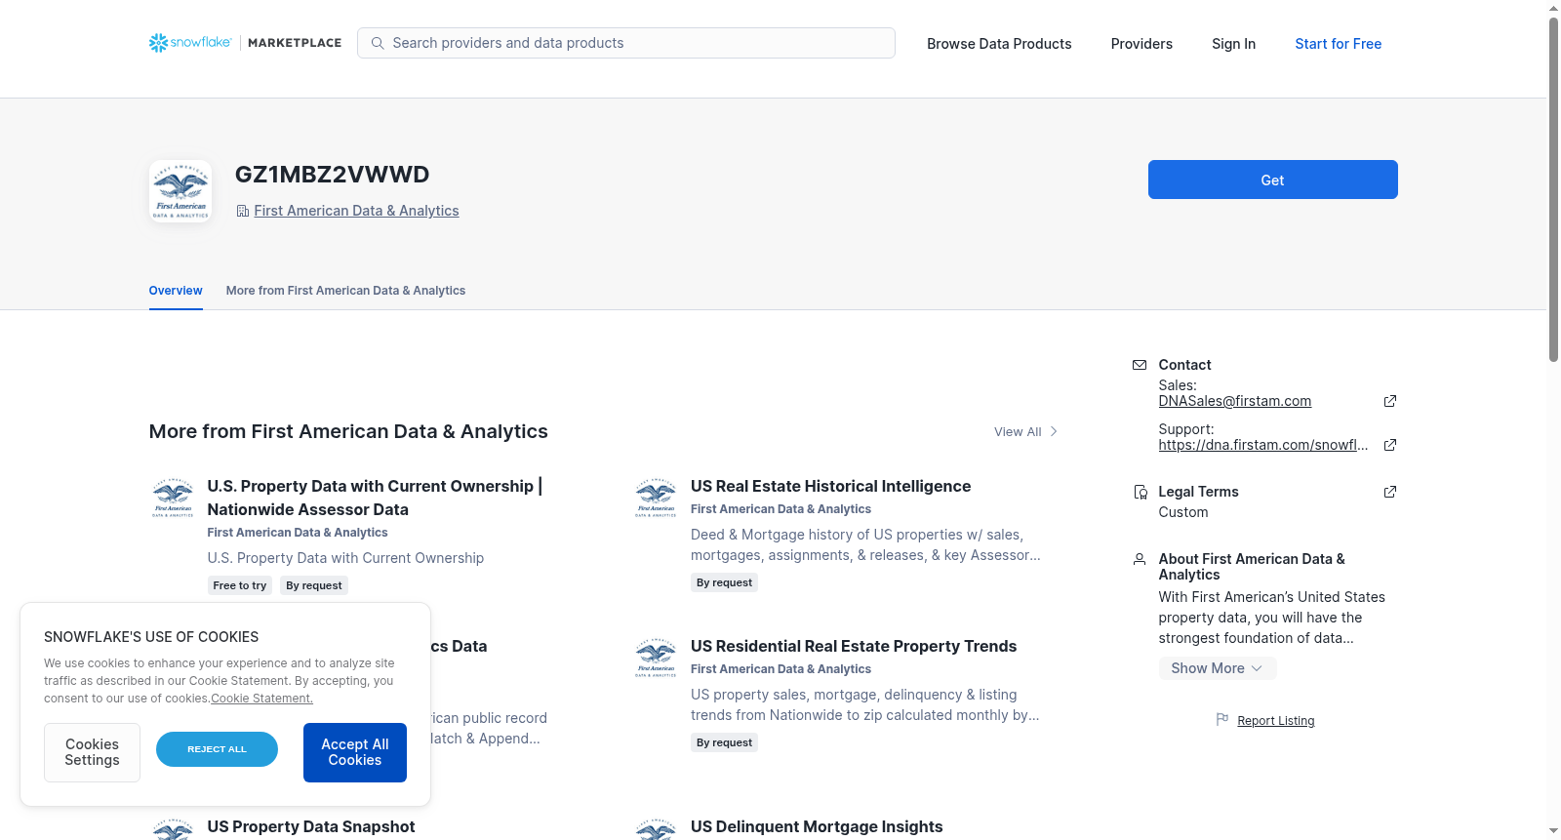
Task: Click By request tag under Historical Intelligence
Action: [x=724, y=582]
